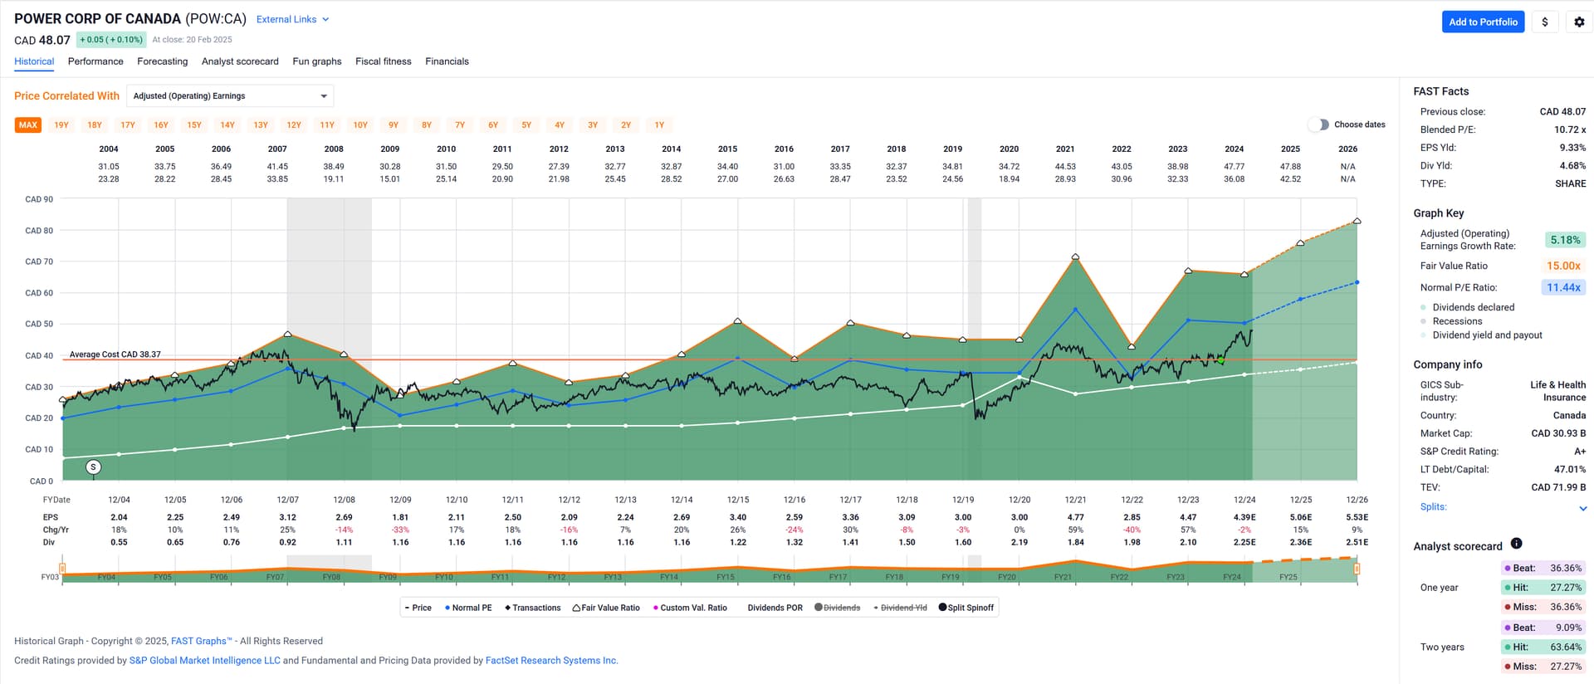
Task: Click the Average Cost CAD 38.37 label
Action: pos(115,354)
